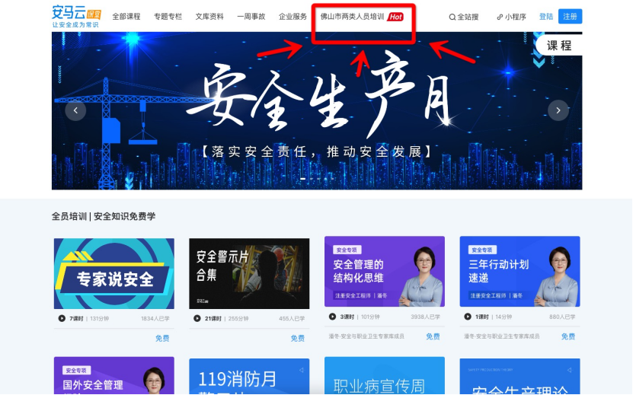
Task: Select 企业服务 in the navigation bar
Action: coord(293,17)
